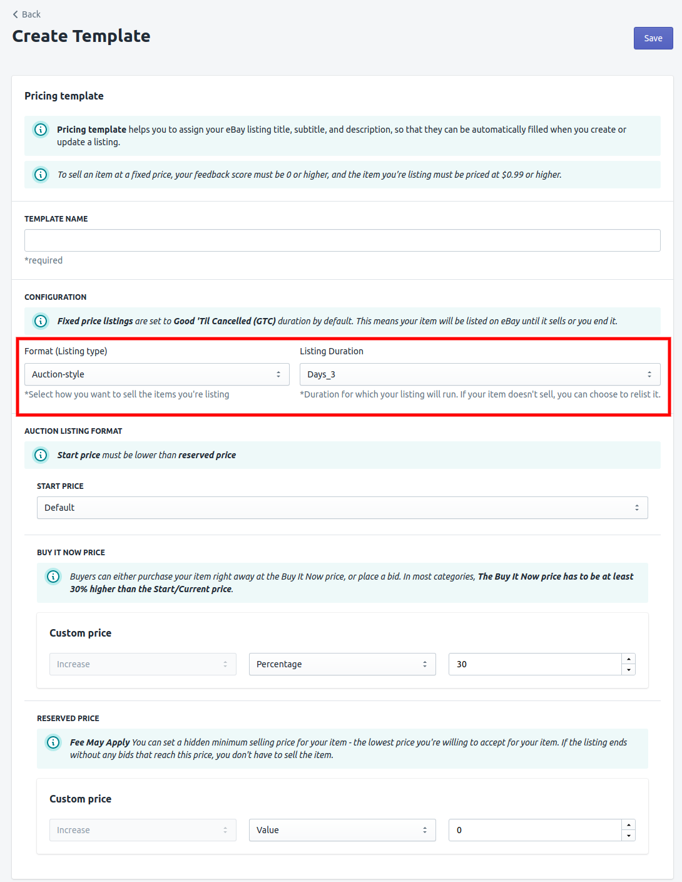Click Buy It Now price amount field
Screen dimensions: 682x882
tap(534, 664)
